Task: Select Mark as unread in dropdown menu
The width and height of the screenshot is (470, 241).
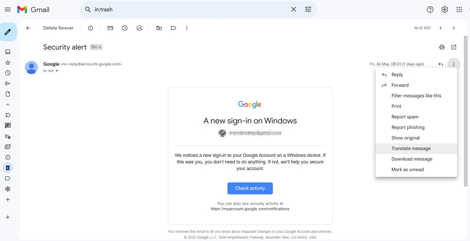Action: pyautogui.click(x=417, y=169)
